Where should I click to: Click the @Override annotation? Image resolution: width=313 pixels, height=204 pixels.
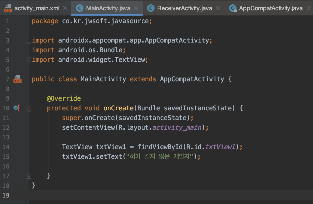[64, 98]
